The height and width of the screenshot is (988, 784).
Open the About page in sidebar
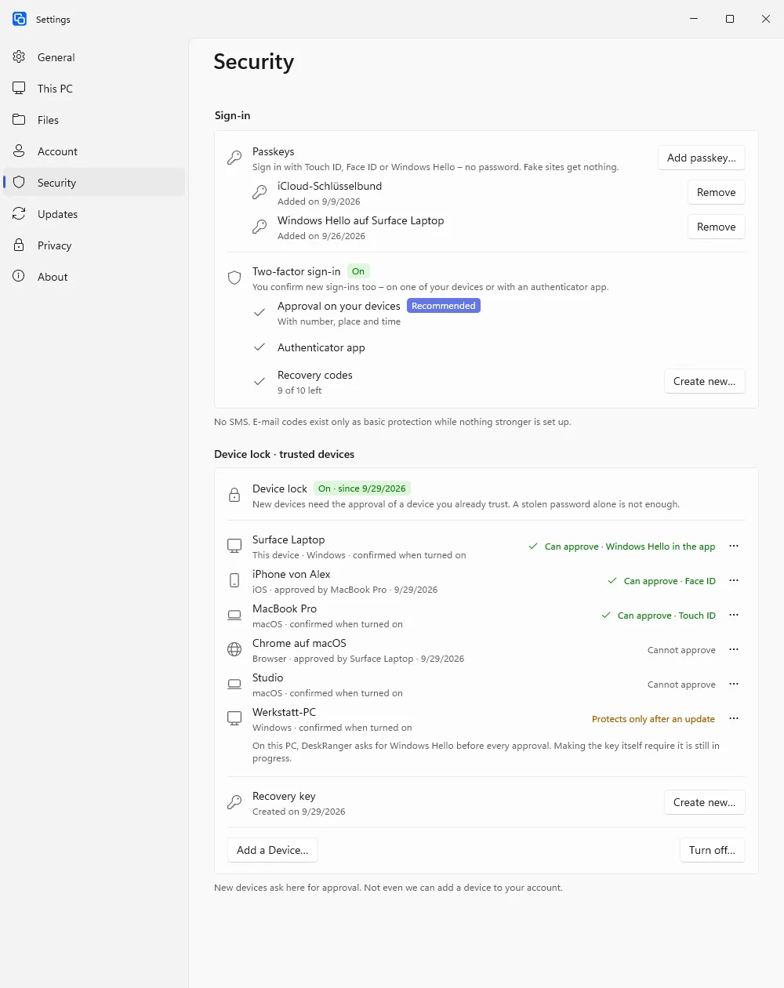coord(94,277)
